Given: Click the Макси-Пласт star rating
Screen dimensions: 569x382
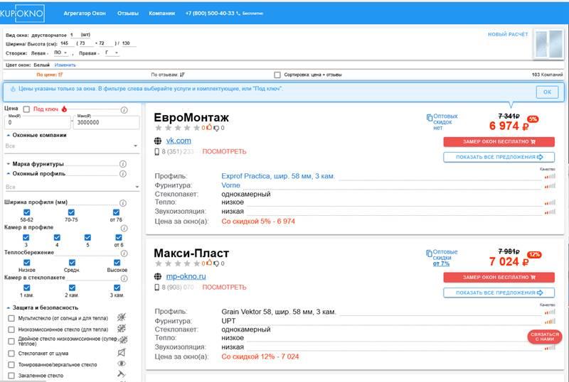Looking at the screenshot, I should (177, 263).
